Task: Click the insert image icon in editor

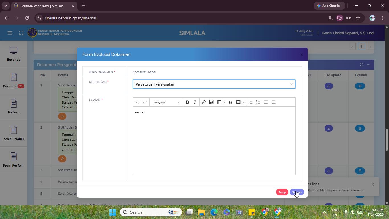Action: click(211, 102)
